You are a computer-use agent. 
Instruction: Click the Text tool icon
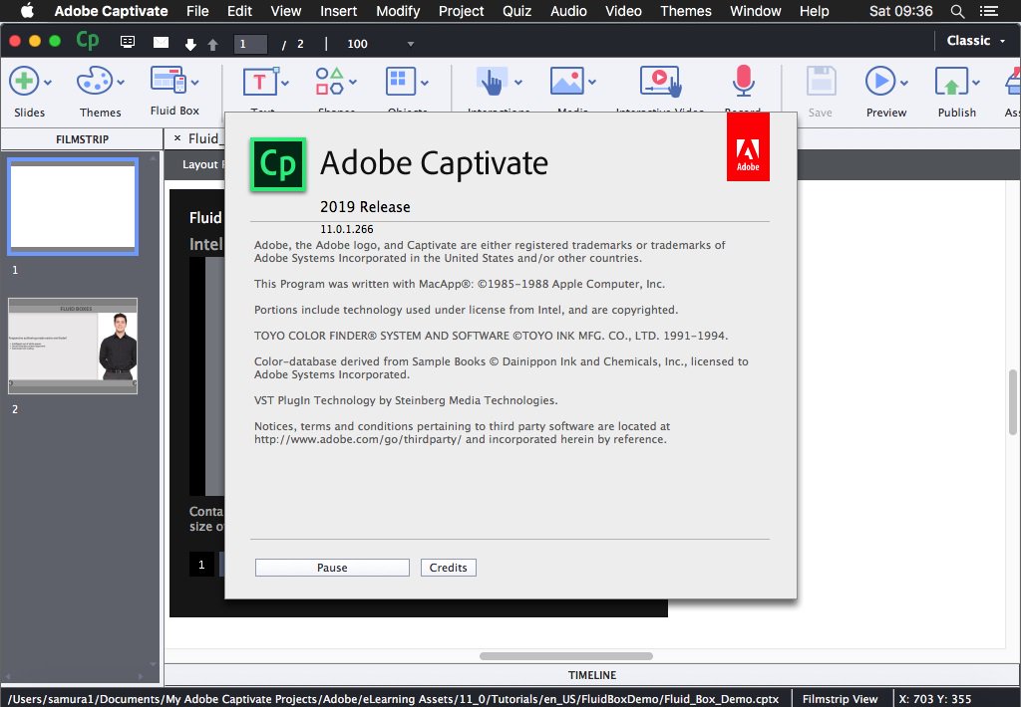260,82
